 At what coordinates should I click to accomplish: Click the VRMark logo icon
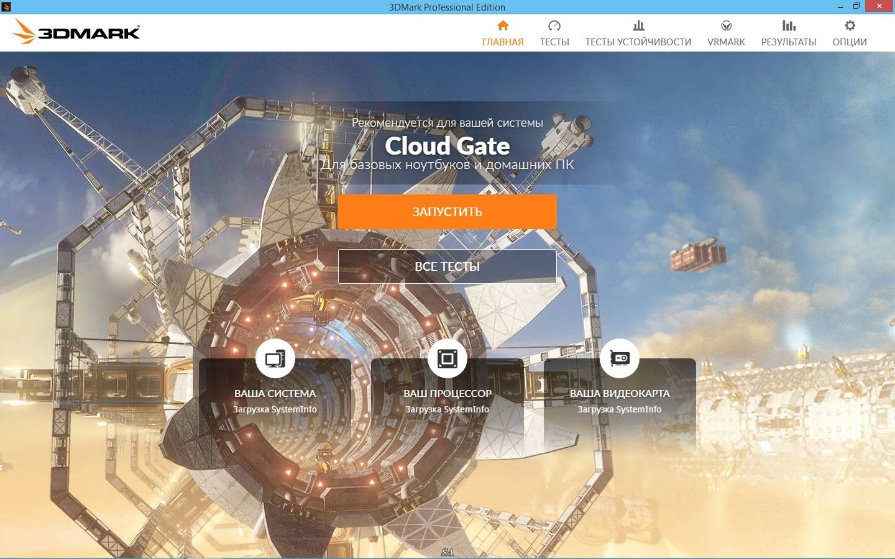pos(726,25)
